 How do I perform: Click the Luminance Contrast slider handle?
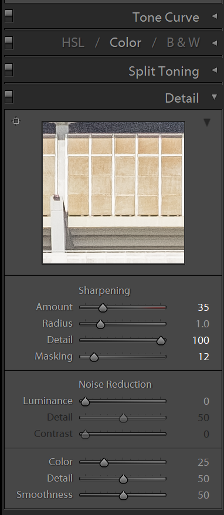pos(85,435)
